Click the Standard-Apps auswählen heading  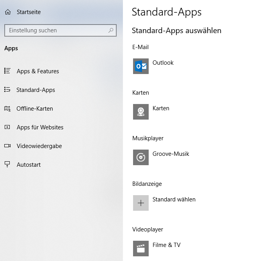[176, 30]
